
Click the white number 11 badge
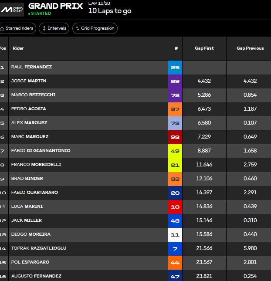pos(175,235)
